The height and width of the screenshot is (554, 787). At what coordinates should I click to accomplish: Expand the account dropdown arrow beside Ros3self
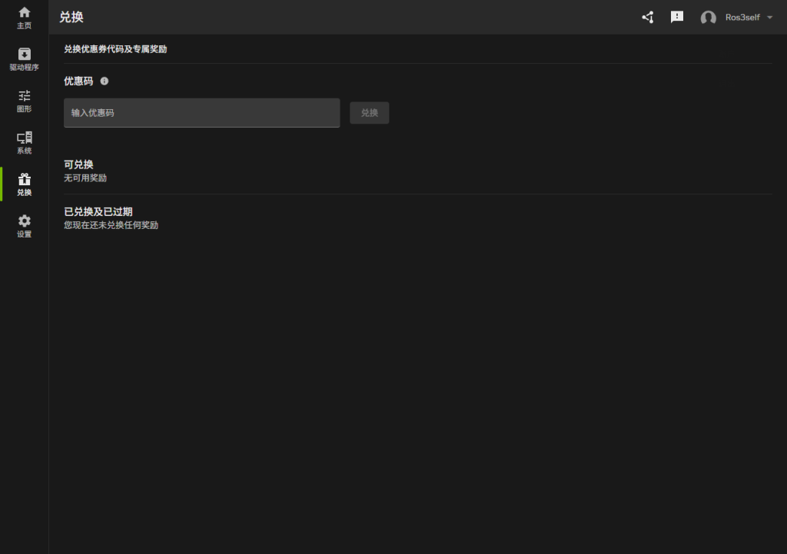click(x=770, y=17)
